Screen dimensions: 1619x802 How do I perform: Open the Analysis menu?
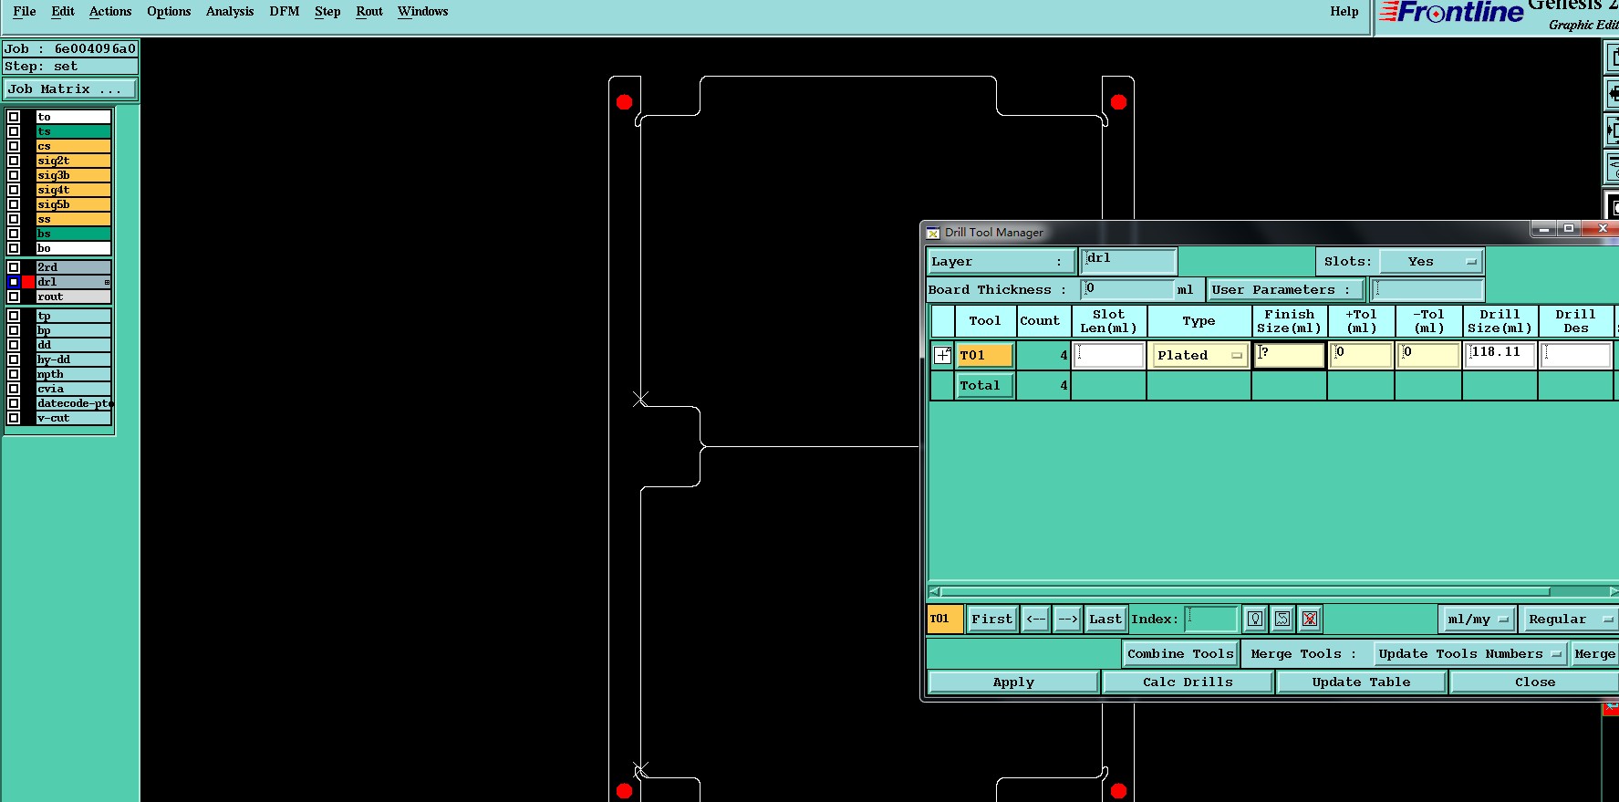point(230,12)
